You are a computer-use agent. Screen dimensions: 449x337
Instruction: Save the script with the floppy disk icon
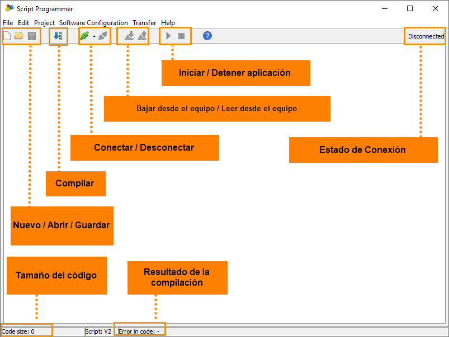[32, 36]
